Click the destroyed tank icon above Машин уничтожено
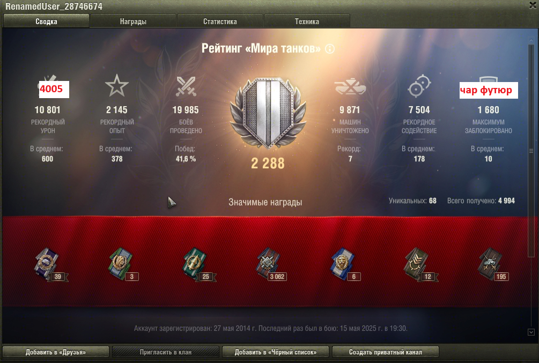 [x=350, y=86]
